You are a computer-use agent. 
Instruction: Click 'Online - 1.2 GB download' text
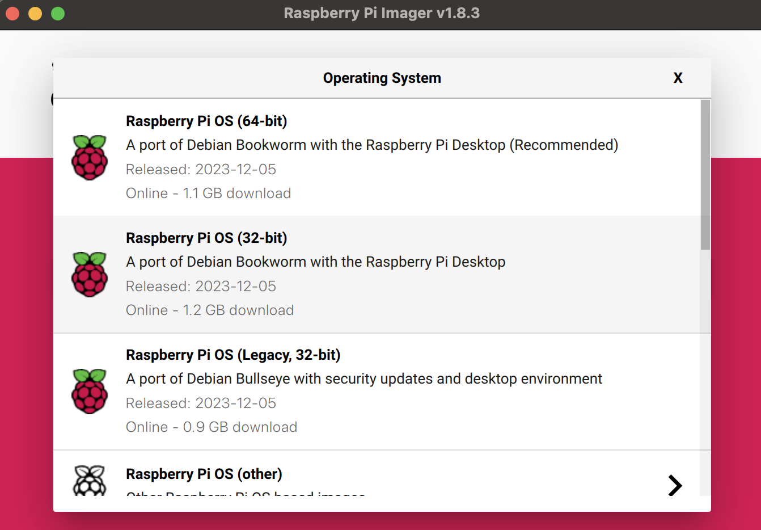[x=210, y=310]
